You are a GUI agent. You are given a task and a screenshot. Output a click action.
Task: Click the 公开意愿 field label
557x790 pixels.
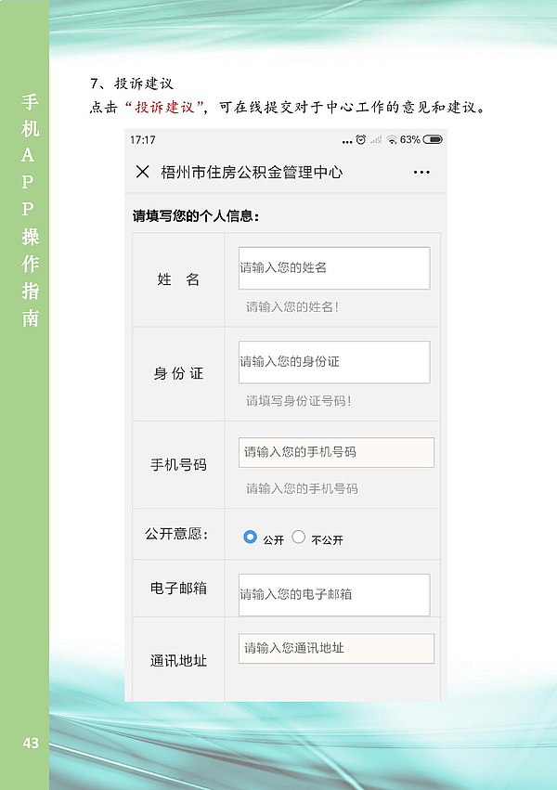[x=176, y=535]
